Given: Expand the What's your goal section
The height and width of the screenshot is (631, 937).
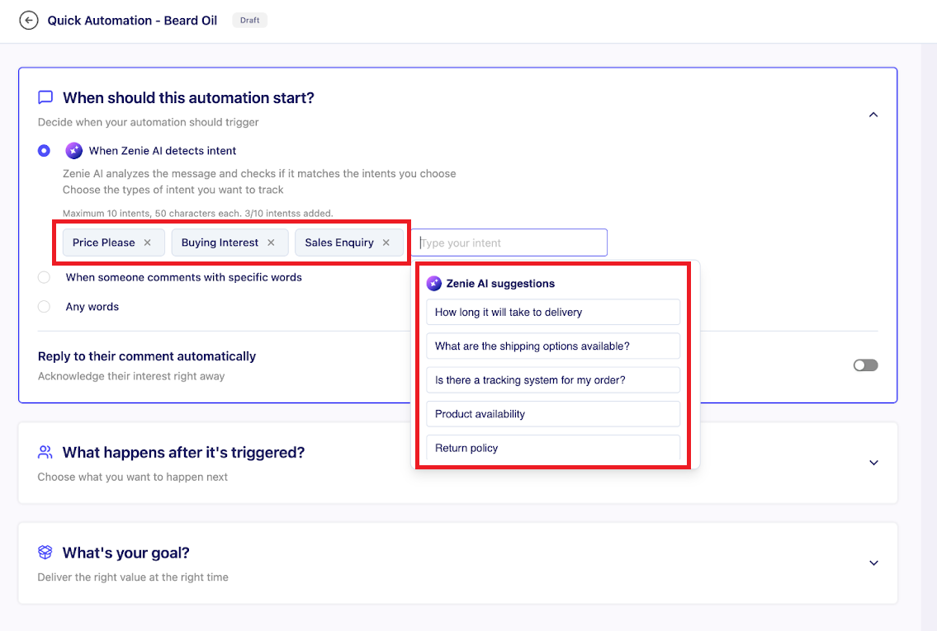Looking at the screenshot, I should [x=873, y=563].
